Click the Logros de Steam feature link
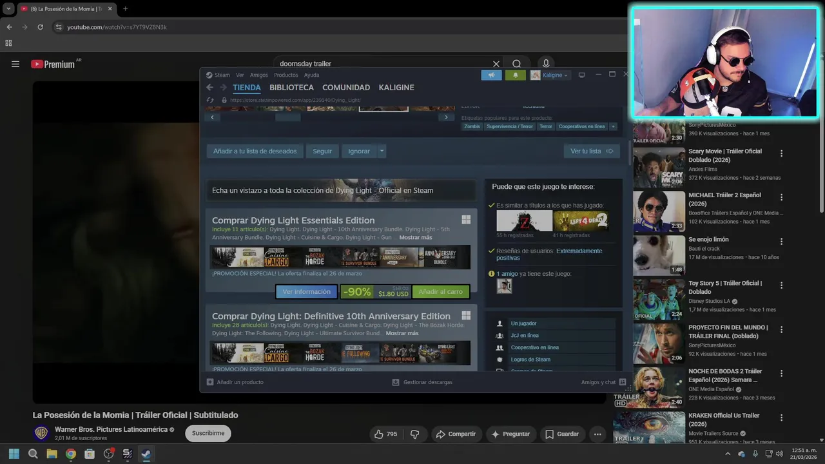Image resolution: width=825 pixels, height=464 pixels. click(530, 360)
